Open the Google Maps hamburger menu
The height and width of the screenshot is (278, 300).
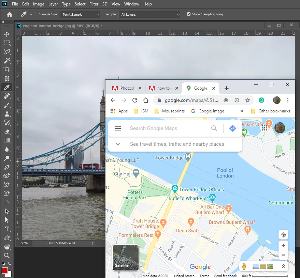click(118, 128)
